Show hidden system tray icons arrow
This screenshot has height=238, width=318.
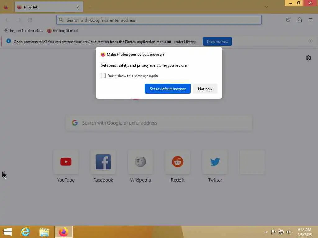coord(266,232)
